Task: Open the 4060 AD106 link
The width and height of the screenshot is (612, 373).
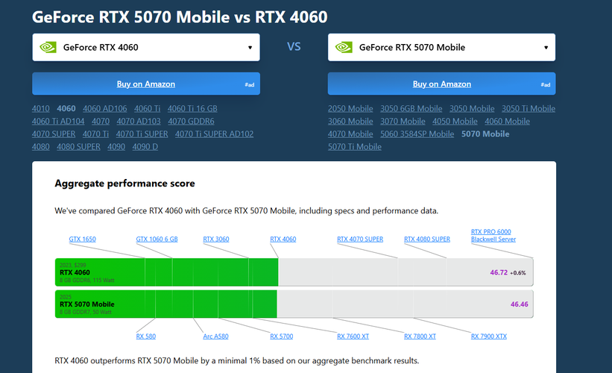Action: [104, 109]
